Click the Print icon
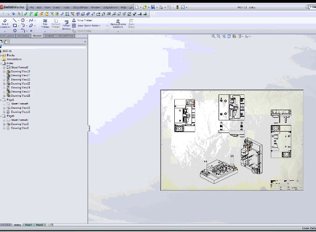Image resolution: width=316 pixels, height=232 pixels. pyautogui.click(x=161, y=7)
